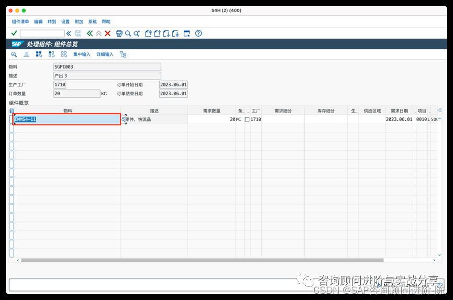Viewport: 453px width, 300px height.
Task: Click the new GUI window icon
Action: [187, 34]
